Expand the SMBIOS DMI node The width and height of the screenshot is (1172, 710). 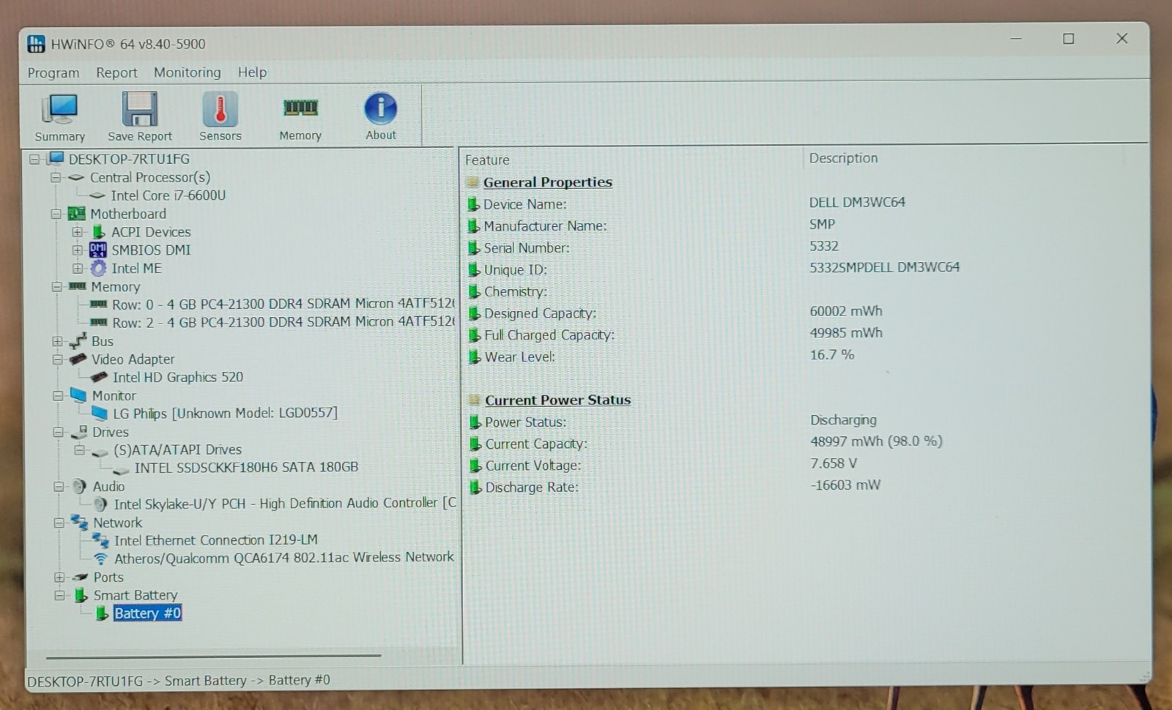77,250
